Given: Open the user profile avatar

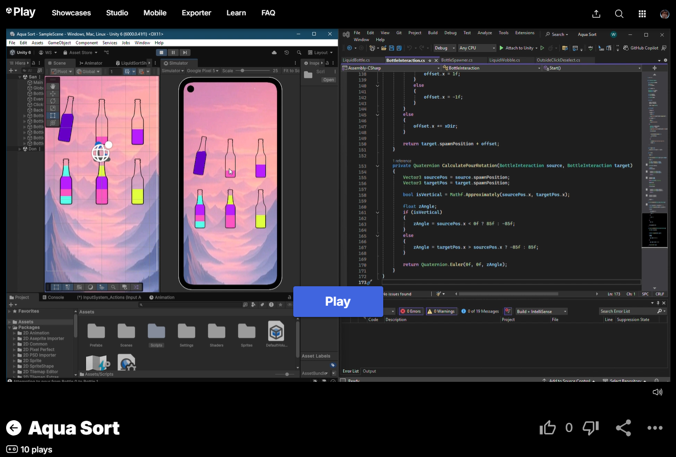Looking at the screenshot, I should (x=665, y=14).
